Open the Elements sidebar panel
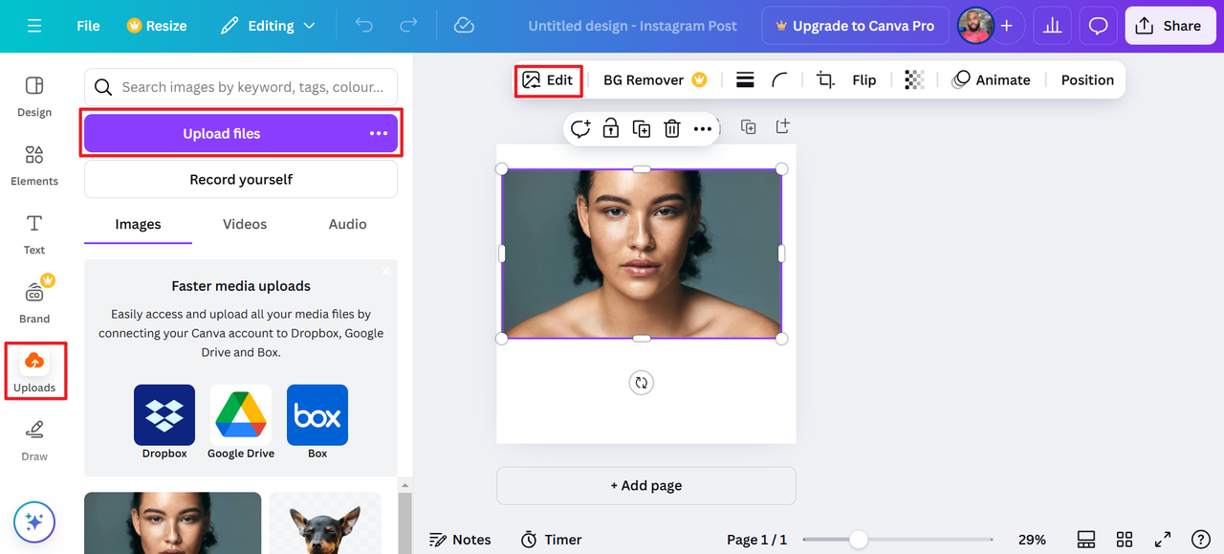Screen dimensions: 1224x554 coord(34,166)
